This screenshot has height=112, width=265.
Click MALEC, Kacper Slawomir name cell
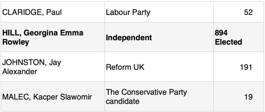point(53,96)
